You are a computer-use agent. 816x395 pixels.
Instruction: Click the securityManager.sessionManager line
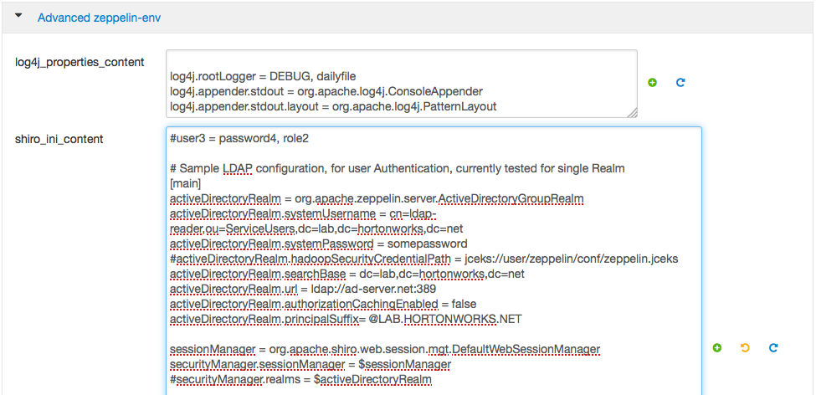coord(310,364)
